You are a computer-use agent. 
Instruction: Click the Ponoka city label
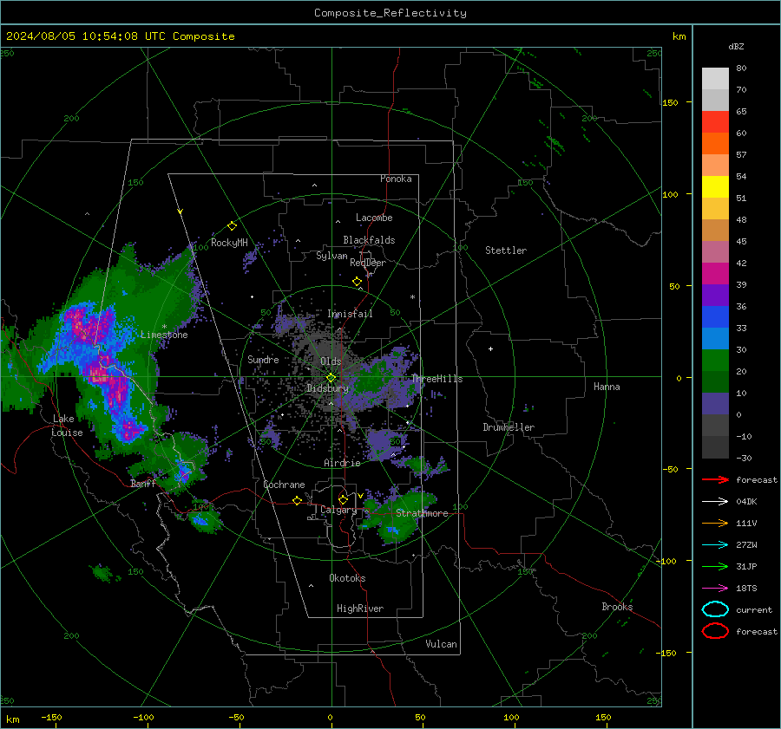396,179
